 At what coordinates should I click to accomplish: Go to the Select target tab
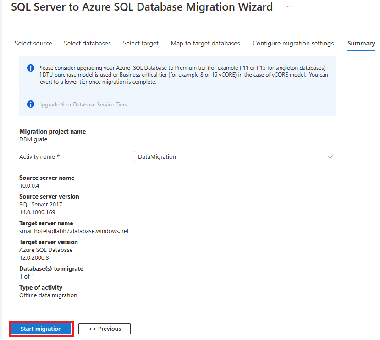tap(141, 44)
